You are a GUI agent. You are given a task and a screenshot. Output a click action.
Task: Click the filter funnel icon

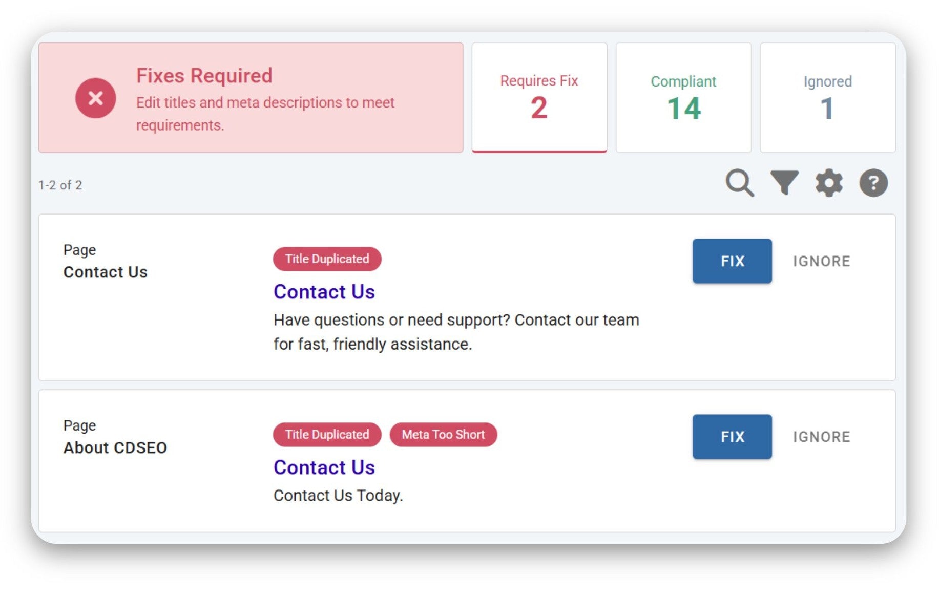(x=784, y=183)
